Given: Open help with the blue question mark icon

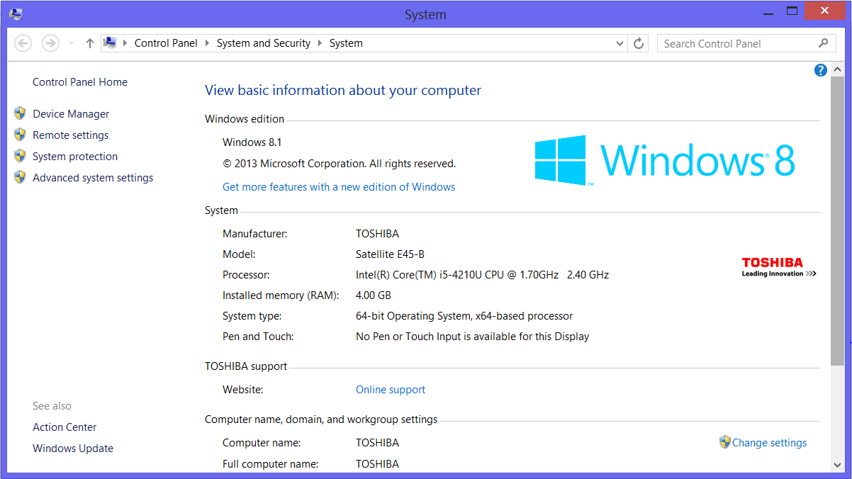Looking at the screenshot, I should click(821, 69).
